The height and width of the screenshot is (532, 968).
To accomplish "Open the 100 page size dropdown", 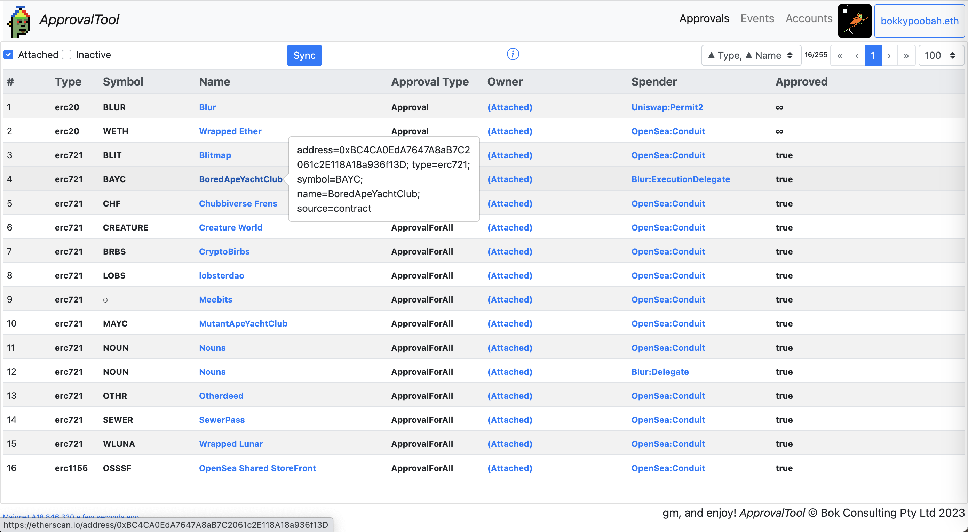I will point(940,56).
